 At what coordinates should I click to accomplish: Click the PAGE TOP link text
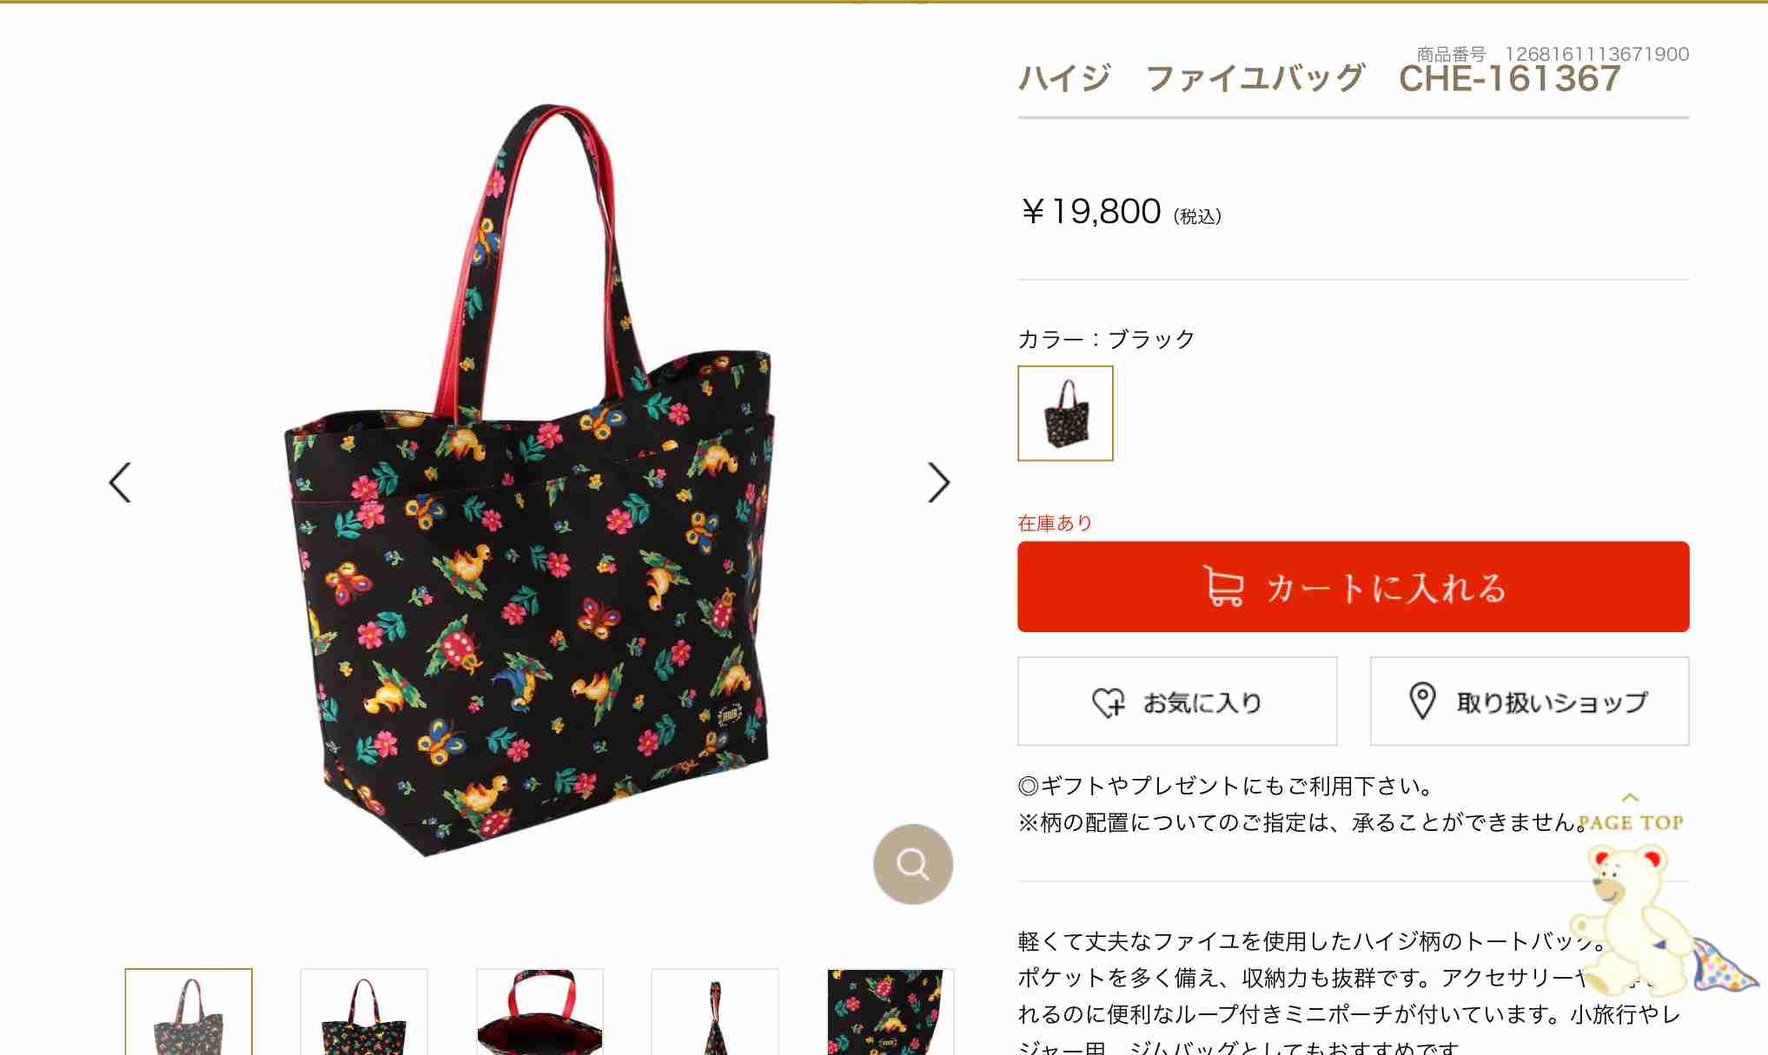pos(1630,822)
